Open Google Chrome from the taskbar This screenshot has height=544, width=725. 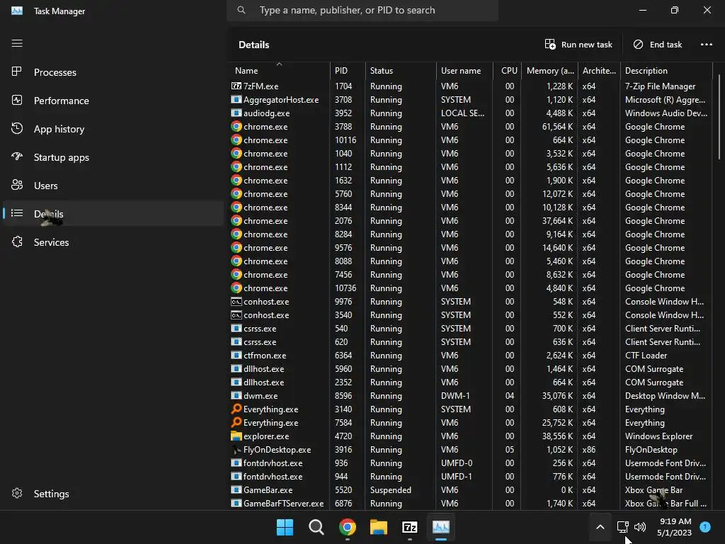point(347,527)
